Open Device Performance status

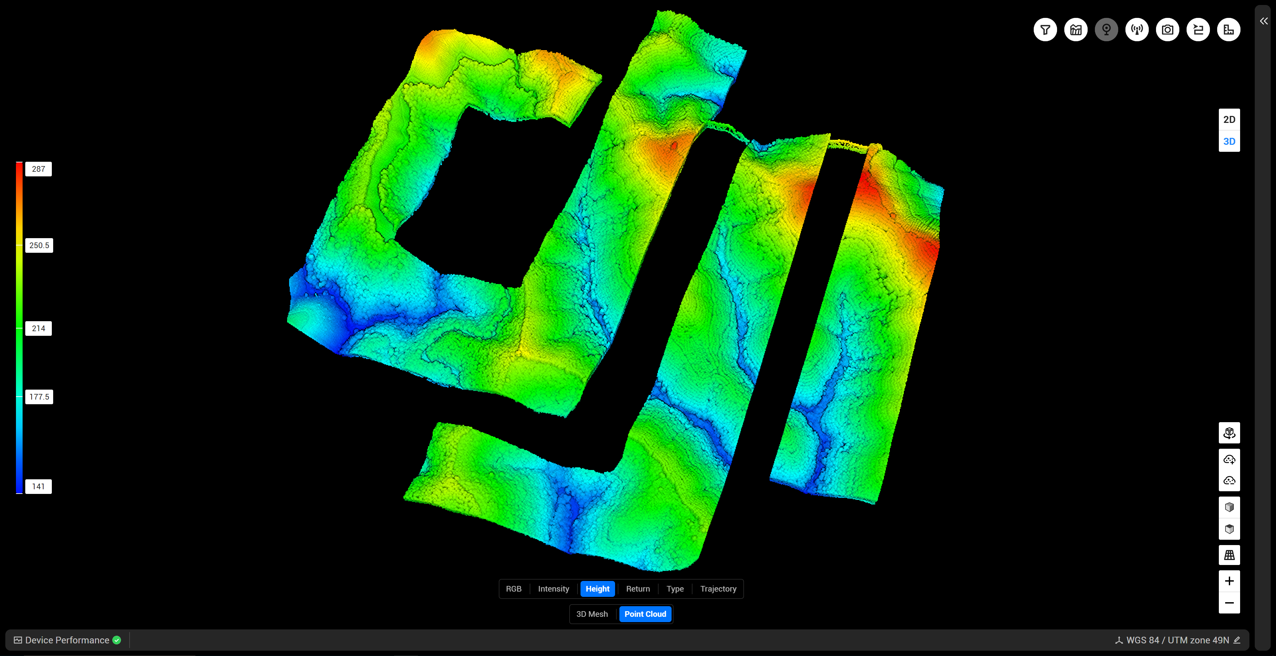(x=67, y=640)
